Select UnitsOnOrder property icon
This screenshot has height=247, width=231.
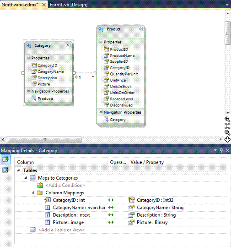tap(106, 93)
